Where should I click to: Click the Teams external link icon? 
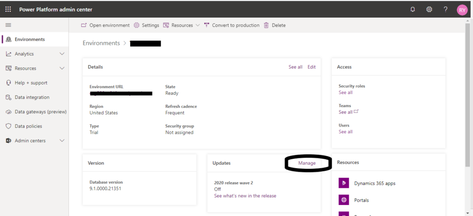[356, 112]
